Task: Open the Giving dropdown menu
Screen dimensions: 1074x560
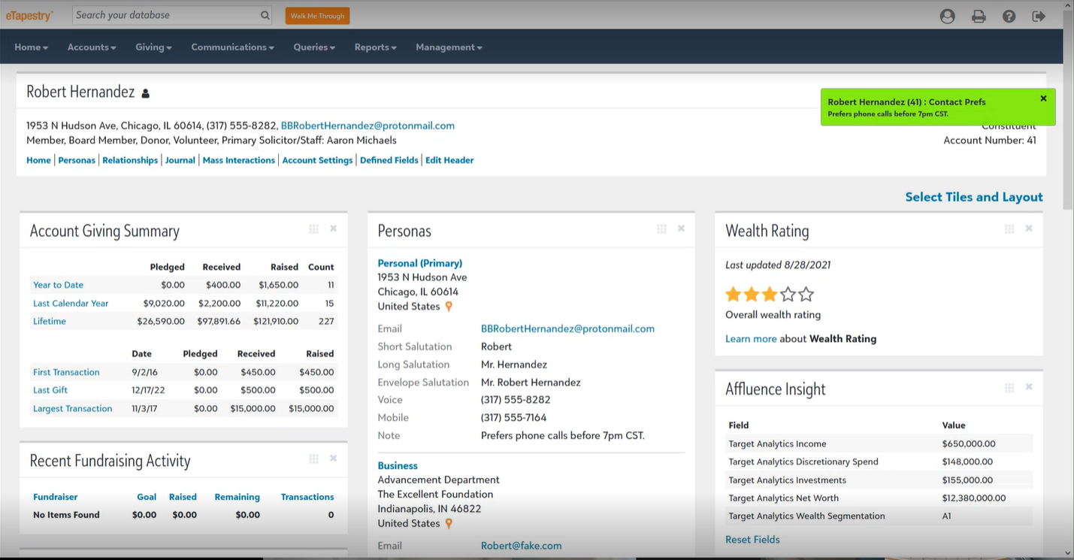Action: pos(153,47)
